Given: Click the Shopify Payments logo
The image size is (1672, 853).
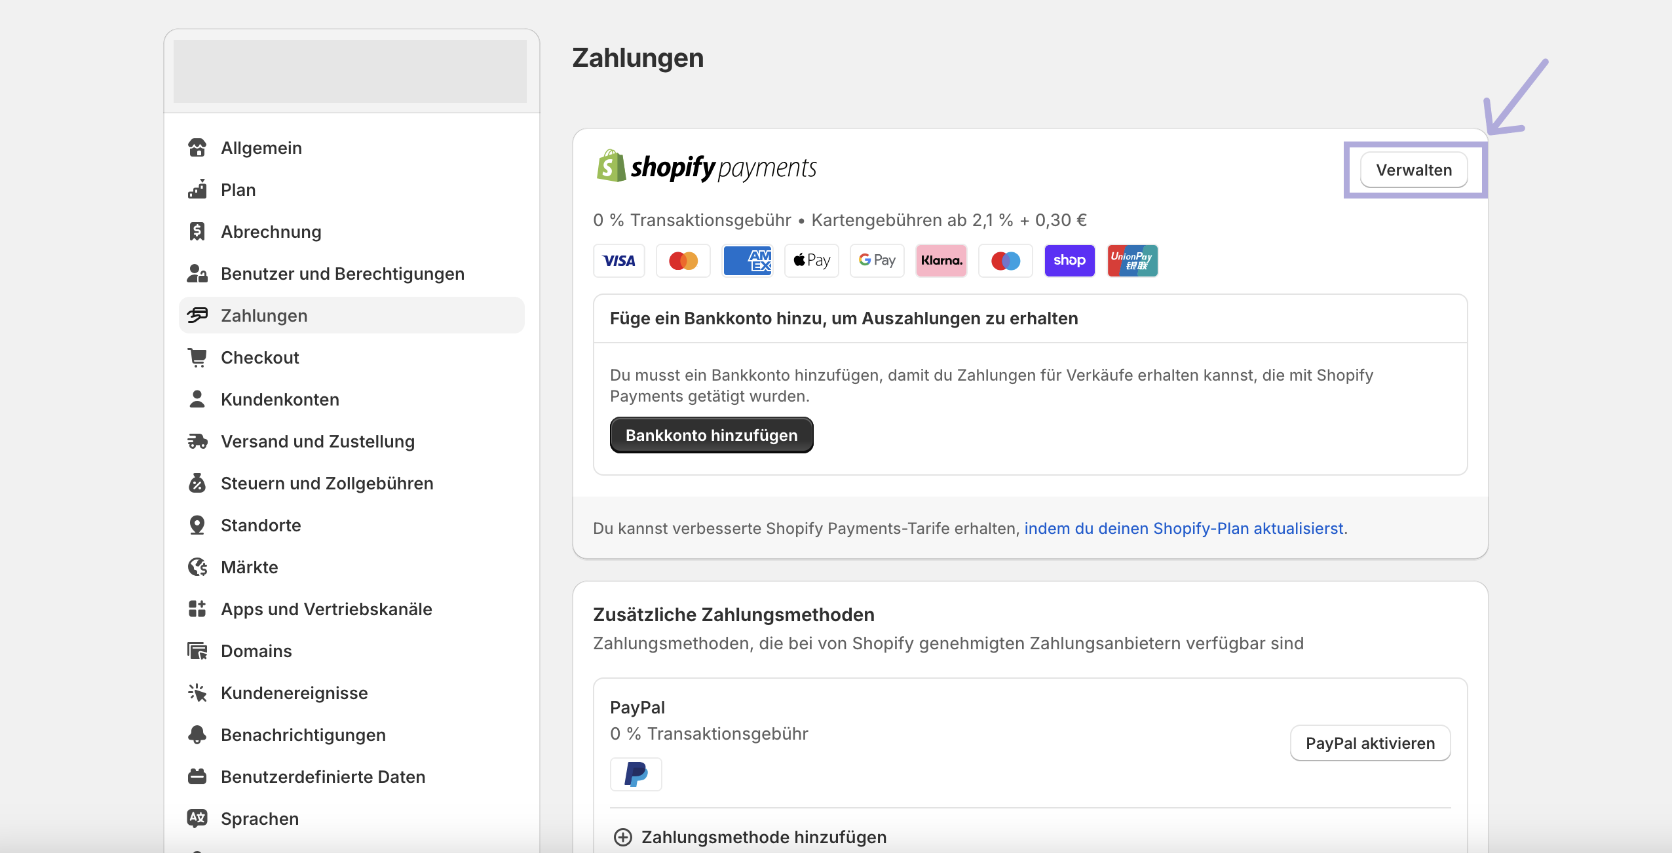Looking at the screenshot, I should click(706, 167).
